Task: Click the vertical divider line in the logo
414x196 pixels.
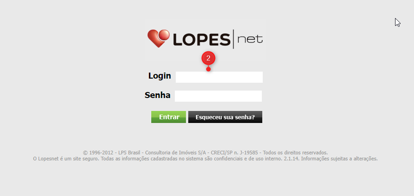Action: [234, 39]
